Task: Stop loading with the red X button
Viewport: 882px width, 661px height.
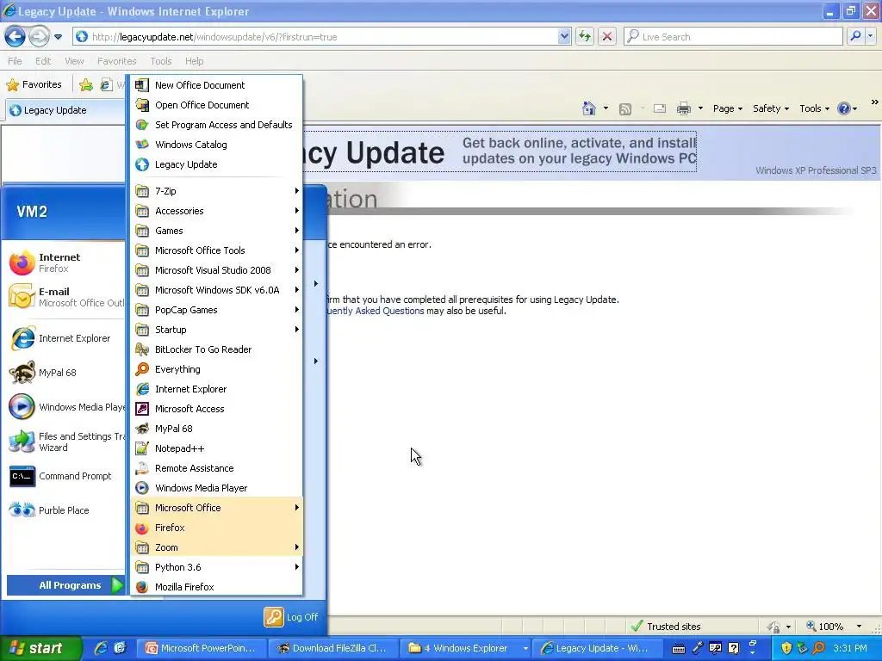Action: click(x=607, y=37)
